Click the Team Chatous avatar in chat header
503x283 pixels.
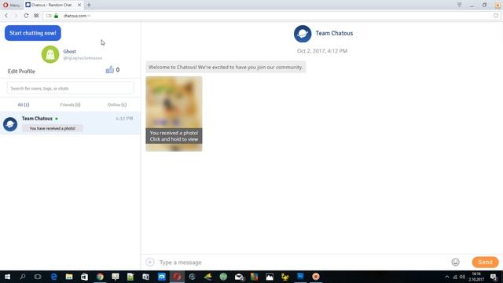(x=303, y=34)
